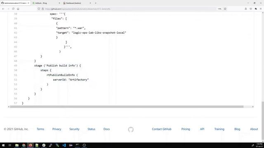
Task: Click the horizontal code scrollbar
Action: pos(127,107)
